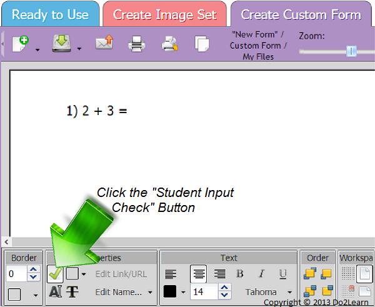Click the Student Input Check button

pyautogui.click(x=55, y=274)
